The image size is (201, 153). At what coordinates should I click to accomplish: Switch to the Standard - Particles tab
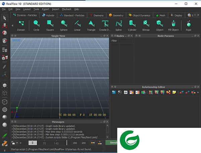pos(72,15)
